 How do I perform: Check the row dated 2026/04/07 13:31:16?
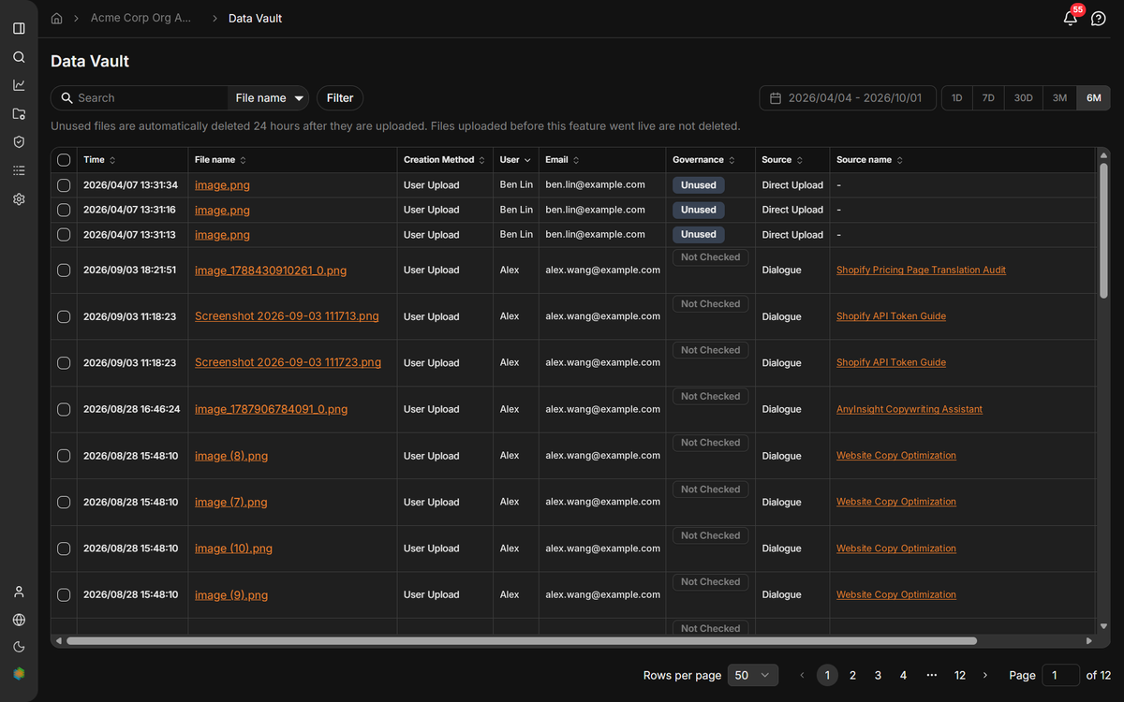click(64, 210)
